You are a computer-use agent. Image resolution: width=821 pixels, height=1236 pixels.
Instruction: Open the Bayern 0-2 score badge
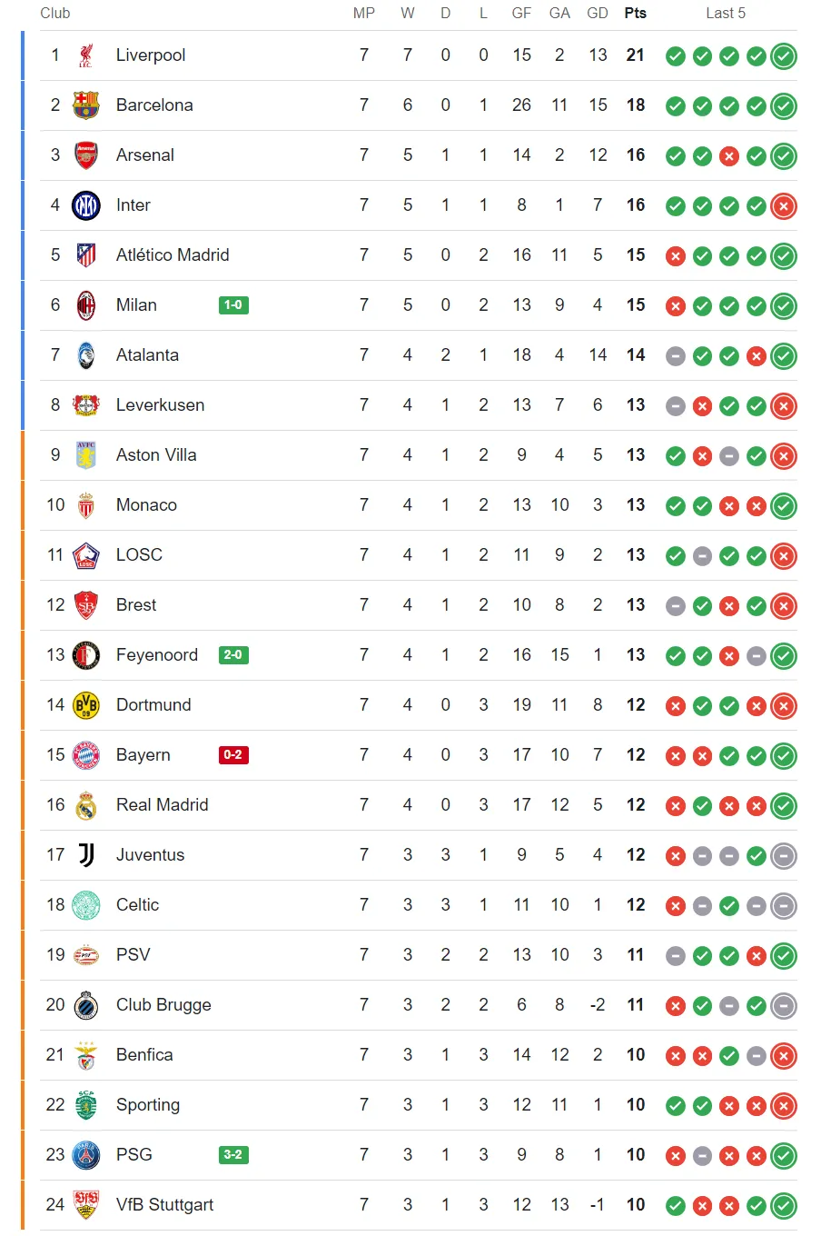[233, 755]
